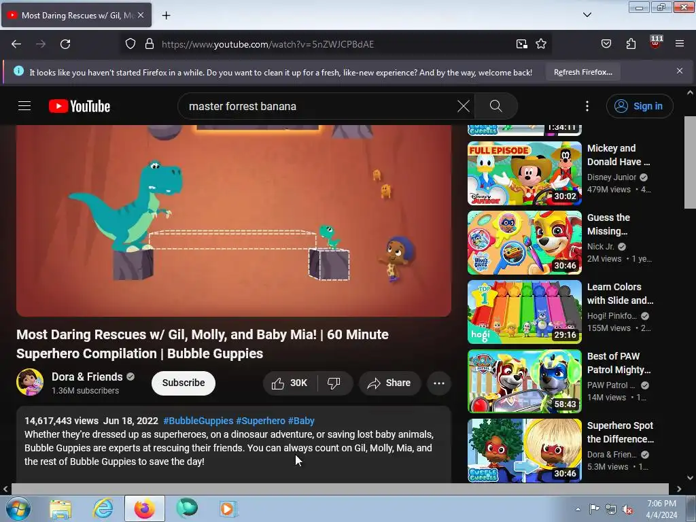Click the horizontal scrollbar at bottom
Viewport: 696px width, 522px height.
[340, 489]
